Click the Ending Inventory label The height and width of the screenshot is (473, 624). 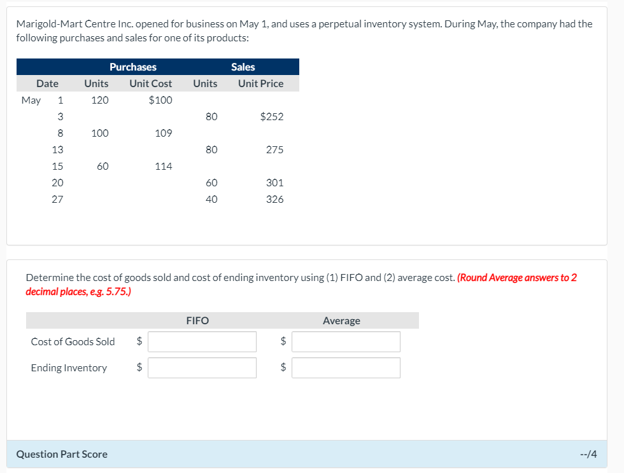[69, 368]
